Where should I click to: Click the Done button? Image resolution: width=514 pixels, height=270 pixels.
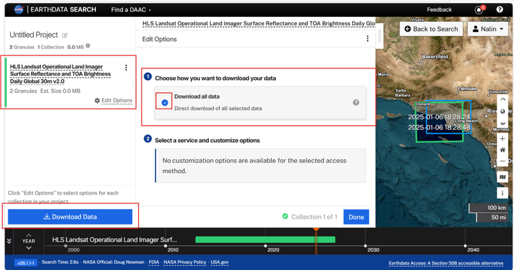[x=356, y=217]
